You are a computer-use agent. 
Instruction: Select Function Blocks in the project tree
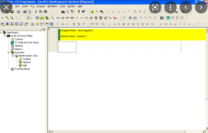[x=23, y=69]
